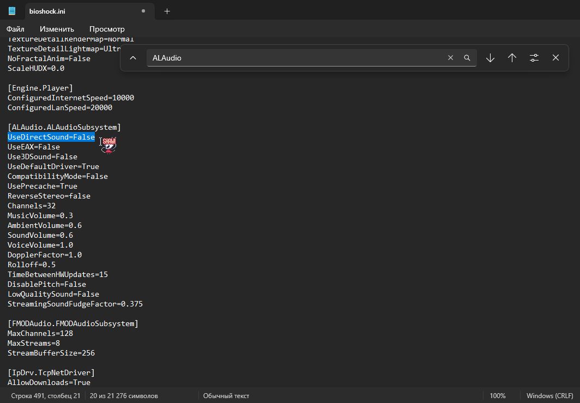Click the line DopplerFactor=1.0
The image size is (580, 403).
44,255
